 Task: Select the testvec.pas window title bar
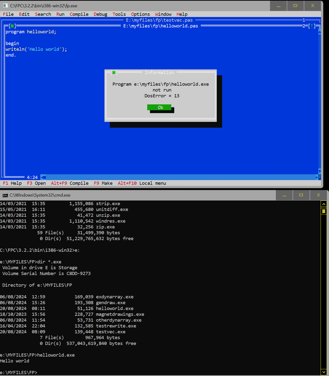pyautogui.click(x=159, y=20)
